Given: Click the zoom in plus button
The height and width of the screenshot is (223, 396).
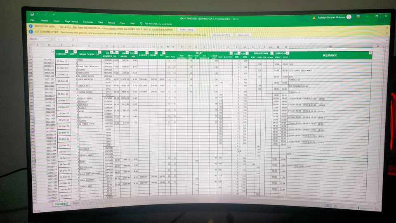Looking at the screenshot, I should click(372, 209).
